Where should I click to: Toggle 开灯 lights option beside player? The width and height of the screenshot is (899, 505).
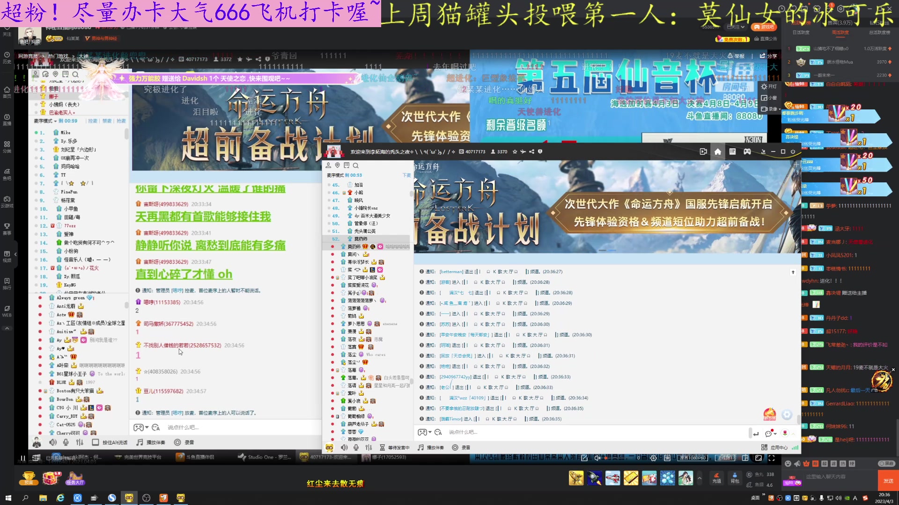point(769,87)
